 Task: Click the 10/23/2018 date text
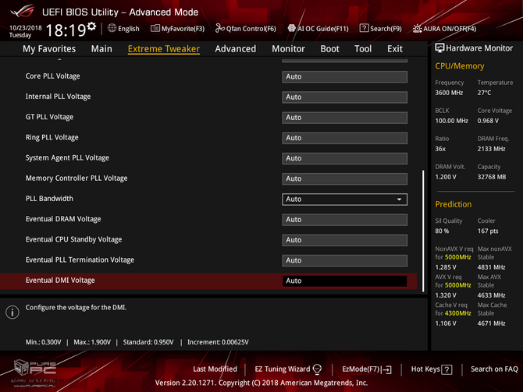pos(25,27)
